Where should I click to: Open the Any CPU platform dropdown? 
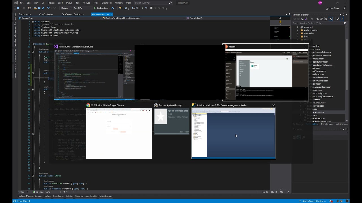point(82,8)
